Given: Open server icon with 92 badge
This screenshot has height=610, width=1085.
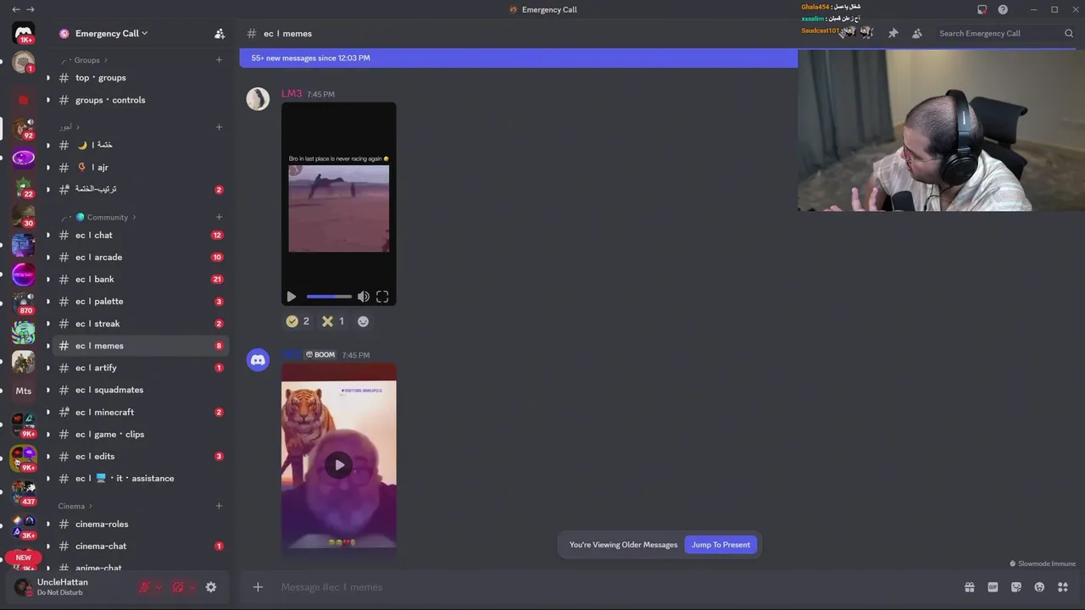Looking at the screenshot, I should click(24, 128).
